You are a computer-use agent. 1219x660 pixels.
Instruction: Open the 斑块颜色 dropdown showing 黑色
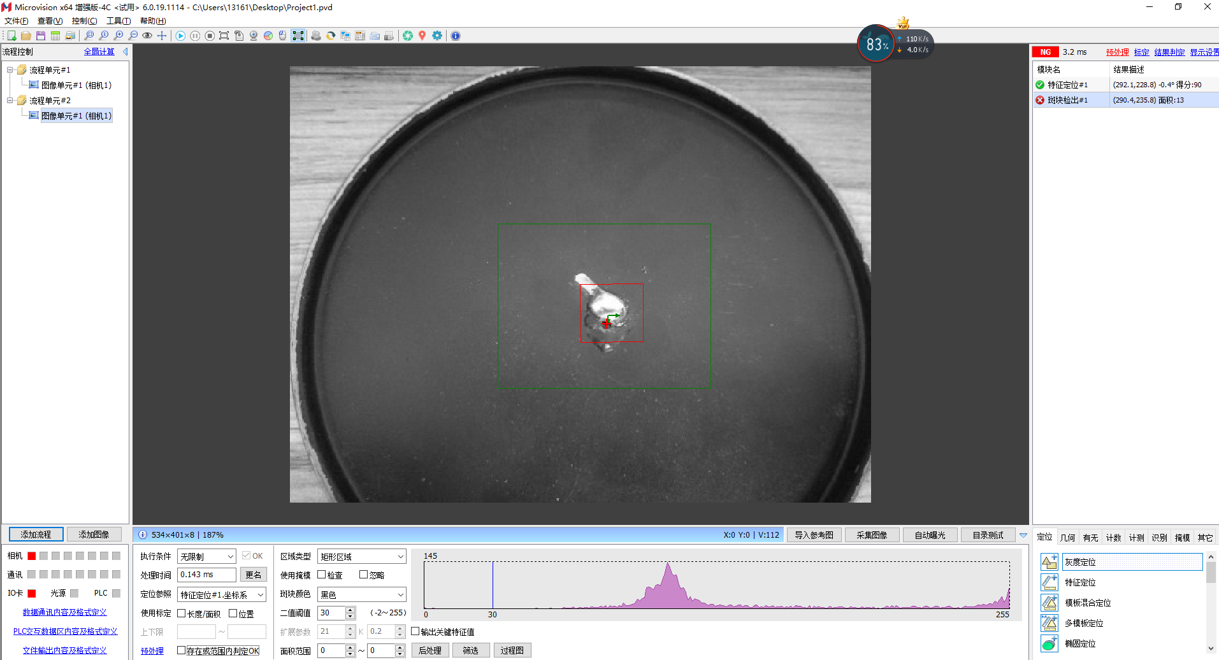click(x=361, y=594)
